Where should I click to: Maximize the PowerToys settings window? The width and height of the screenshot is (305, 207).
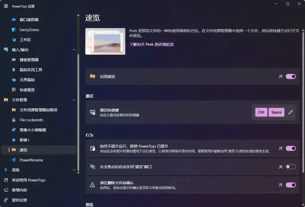(x=288, y=4)
